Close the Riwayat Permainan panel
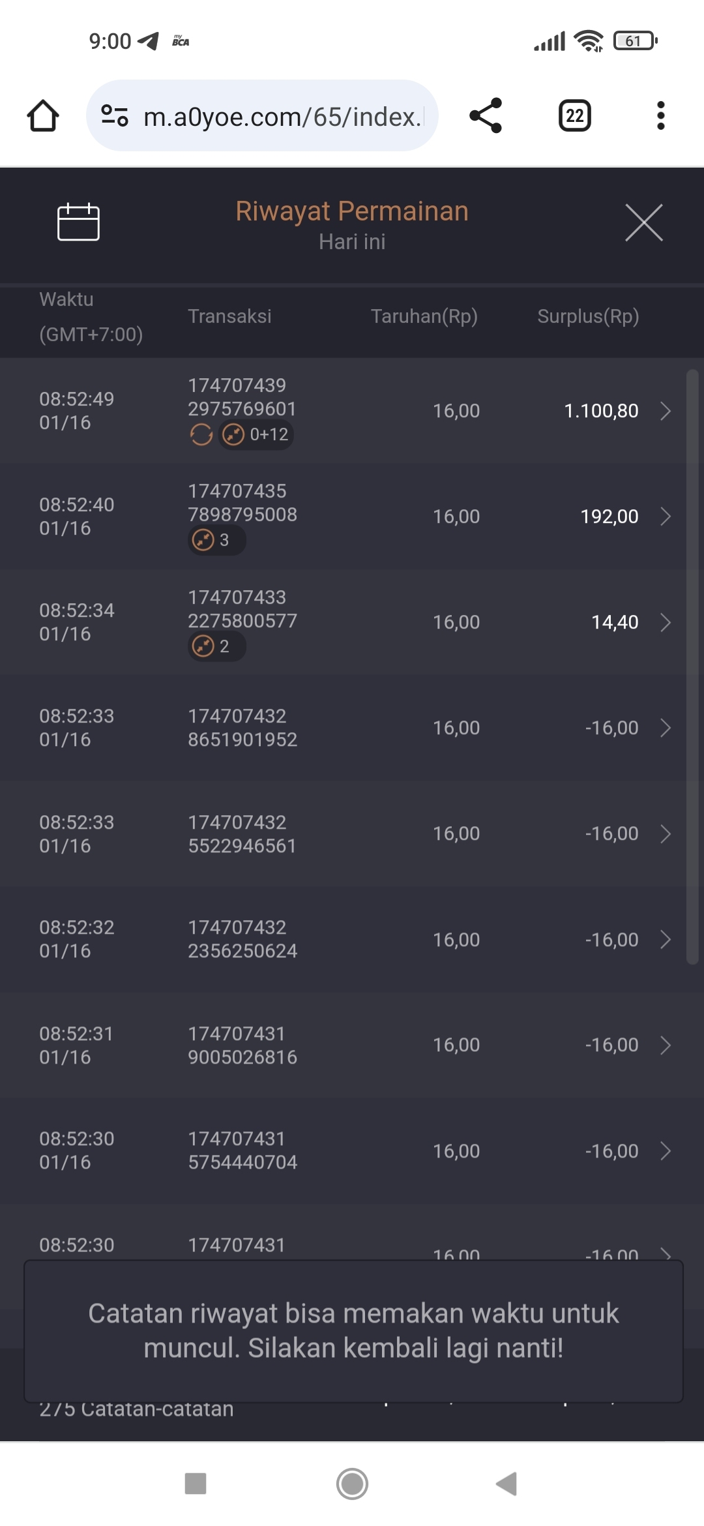This screenshot has width=704, height=1526. pyautogui.click(x=643, y=222)
